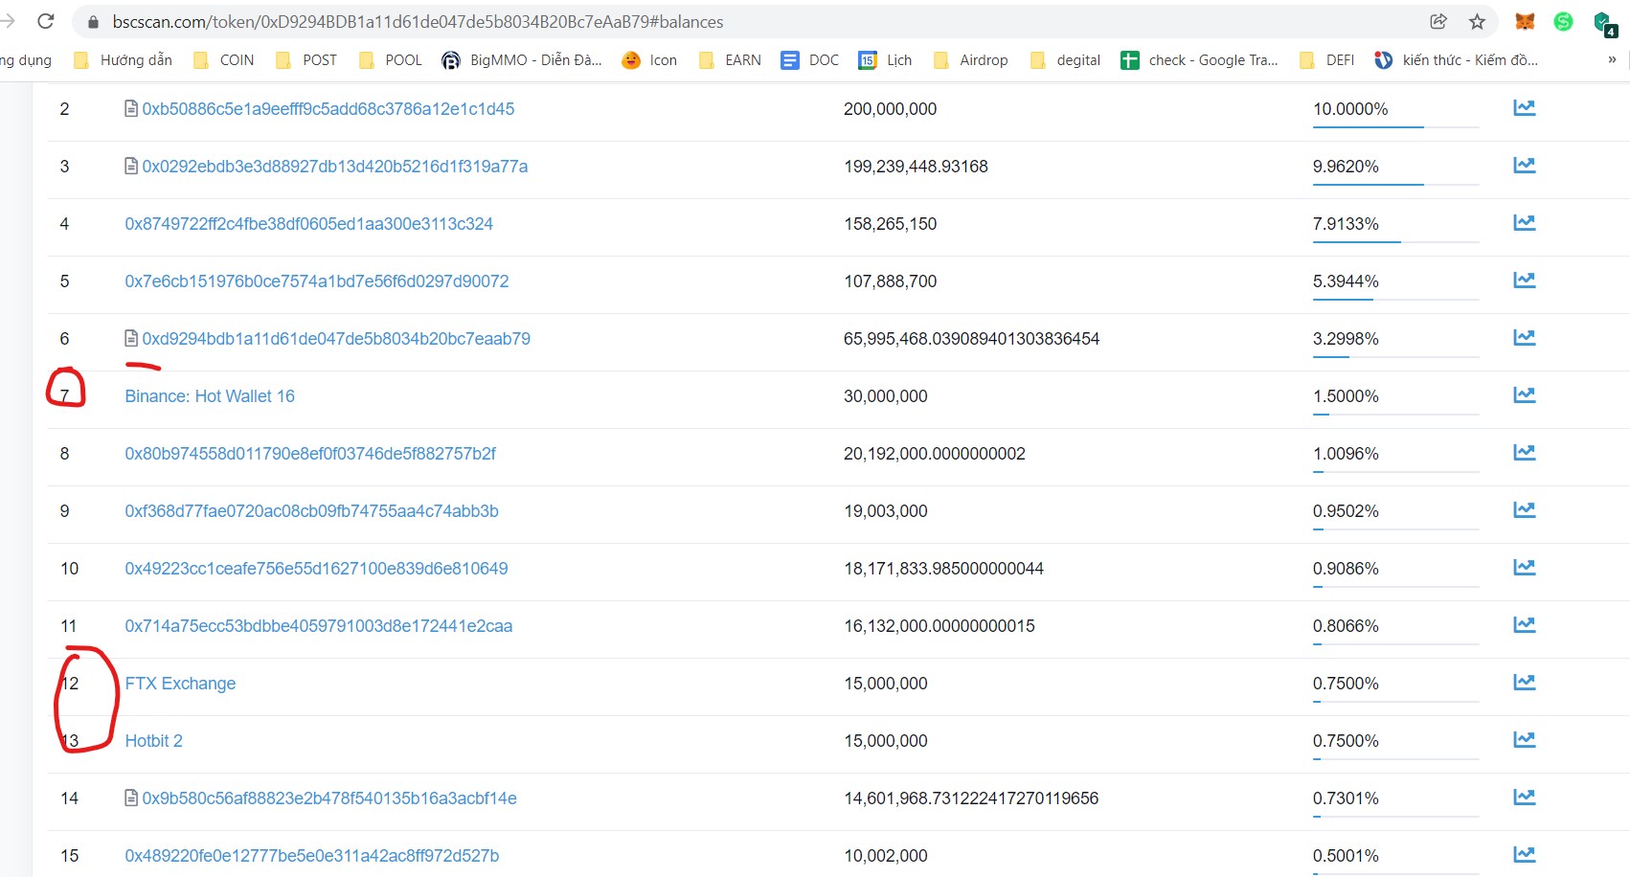This screenshot has height=877, width=1630.
Task: Show more bookmarks via the double chevron
Action: (1612, 59)
